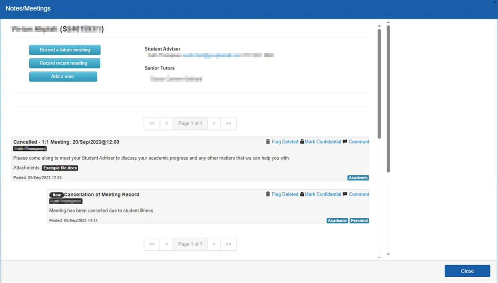Click the Page 1 of 1 indicator
Screen dimensions: 498x283
190,123
